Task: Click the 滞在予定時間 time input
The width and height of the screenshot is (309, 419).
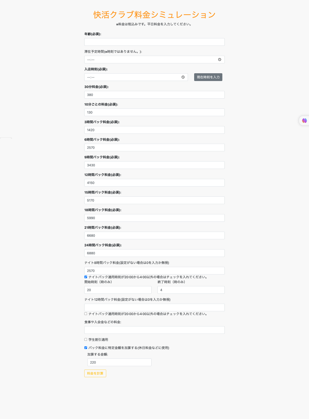Action: click(x=154, y=60)
